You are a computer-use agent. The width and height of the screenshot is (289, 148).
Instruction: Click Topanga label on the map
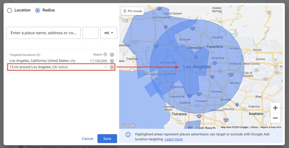tap(132, 59)
